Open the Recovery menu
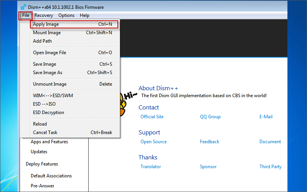The height and width of the screenshot is (192, 307). tap(44, 15)
